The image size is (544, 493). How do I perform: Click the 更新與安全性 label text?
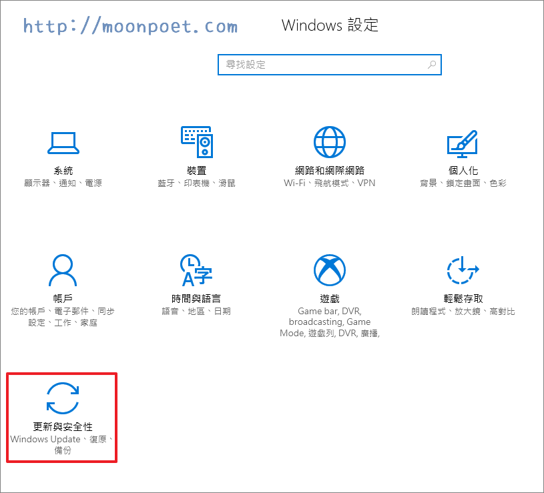click(x=63, y=427)
